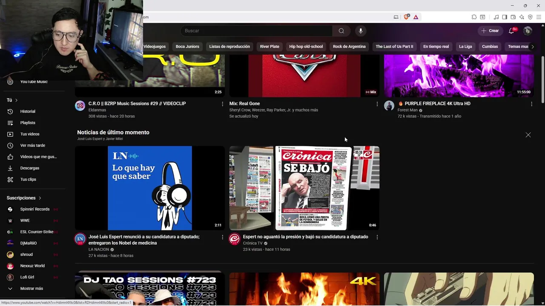Open the Crónica TV channel link
The image size is (545, 306).
[x=252, y=243]
